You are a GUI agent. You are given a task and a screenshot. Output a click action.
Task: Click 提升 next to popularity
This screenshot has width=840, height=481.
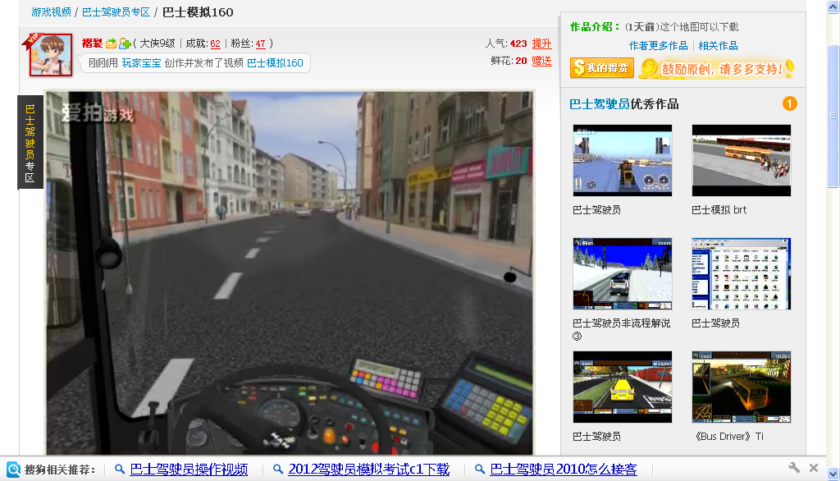click(541, 44)
